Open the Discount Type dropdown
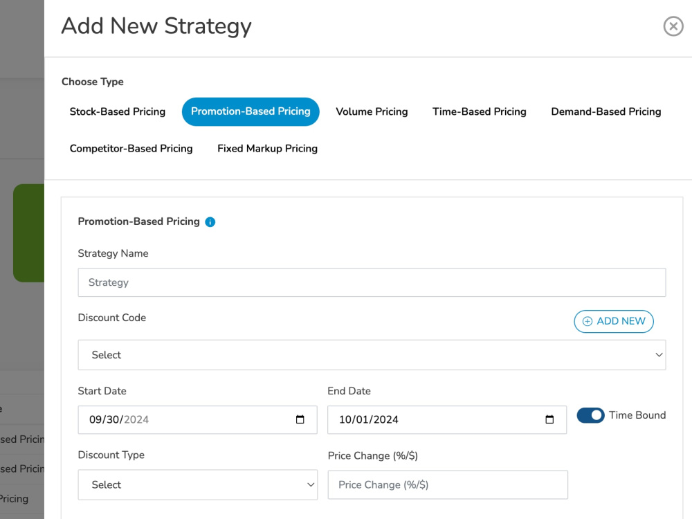This screenshot has width=692, height=519. 198,484
